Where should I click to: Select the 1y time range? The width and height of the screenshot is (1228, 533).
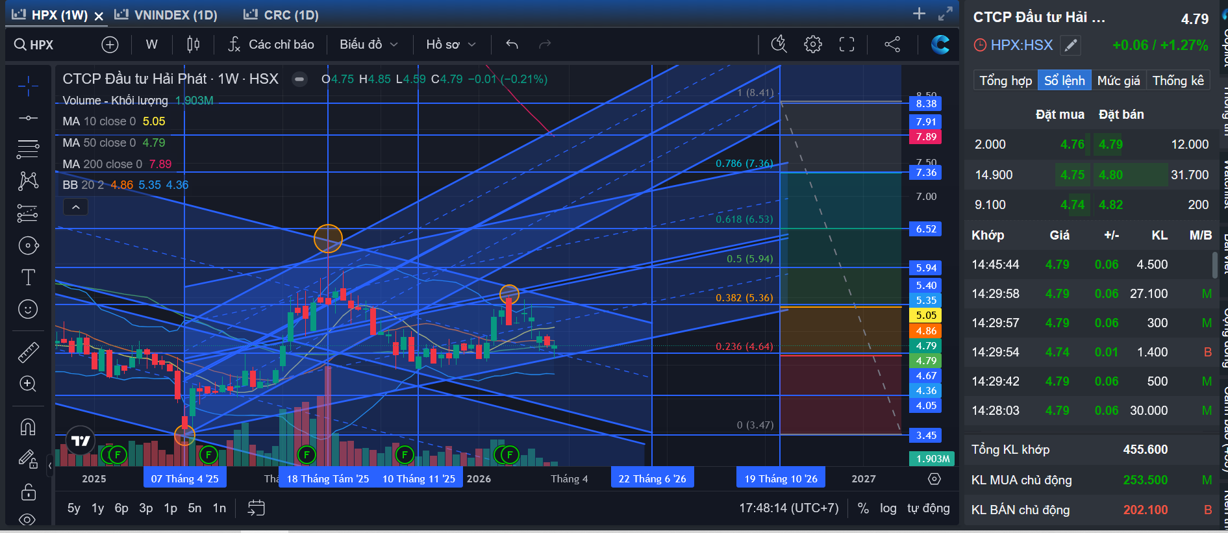(x=97, y=508)
